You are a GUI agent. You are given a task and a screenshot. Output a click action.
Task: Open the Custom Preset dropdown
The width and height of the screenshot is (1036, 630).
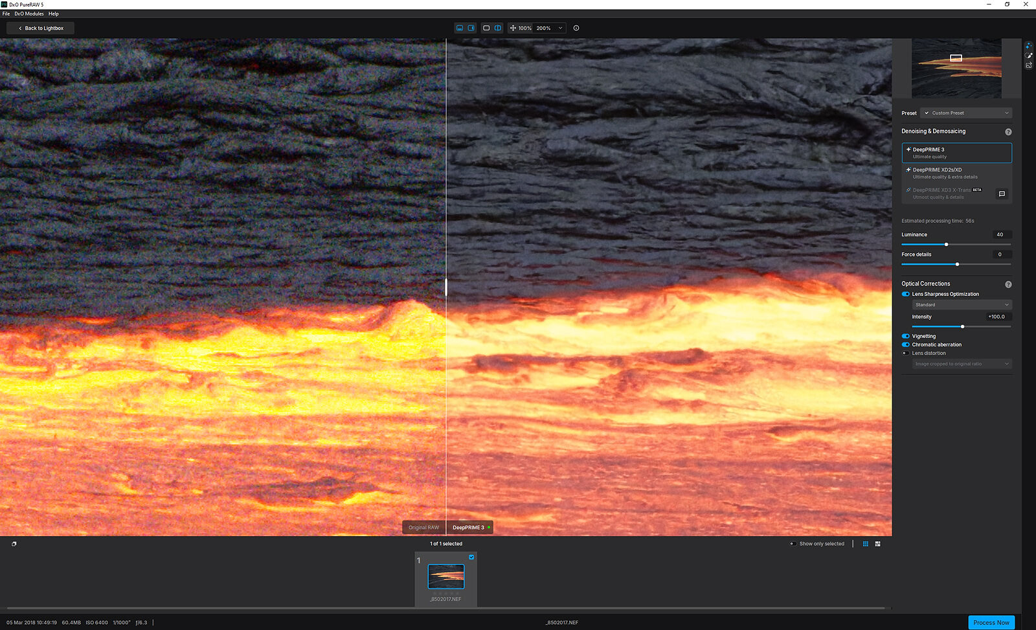[x=966, y=113]
